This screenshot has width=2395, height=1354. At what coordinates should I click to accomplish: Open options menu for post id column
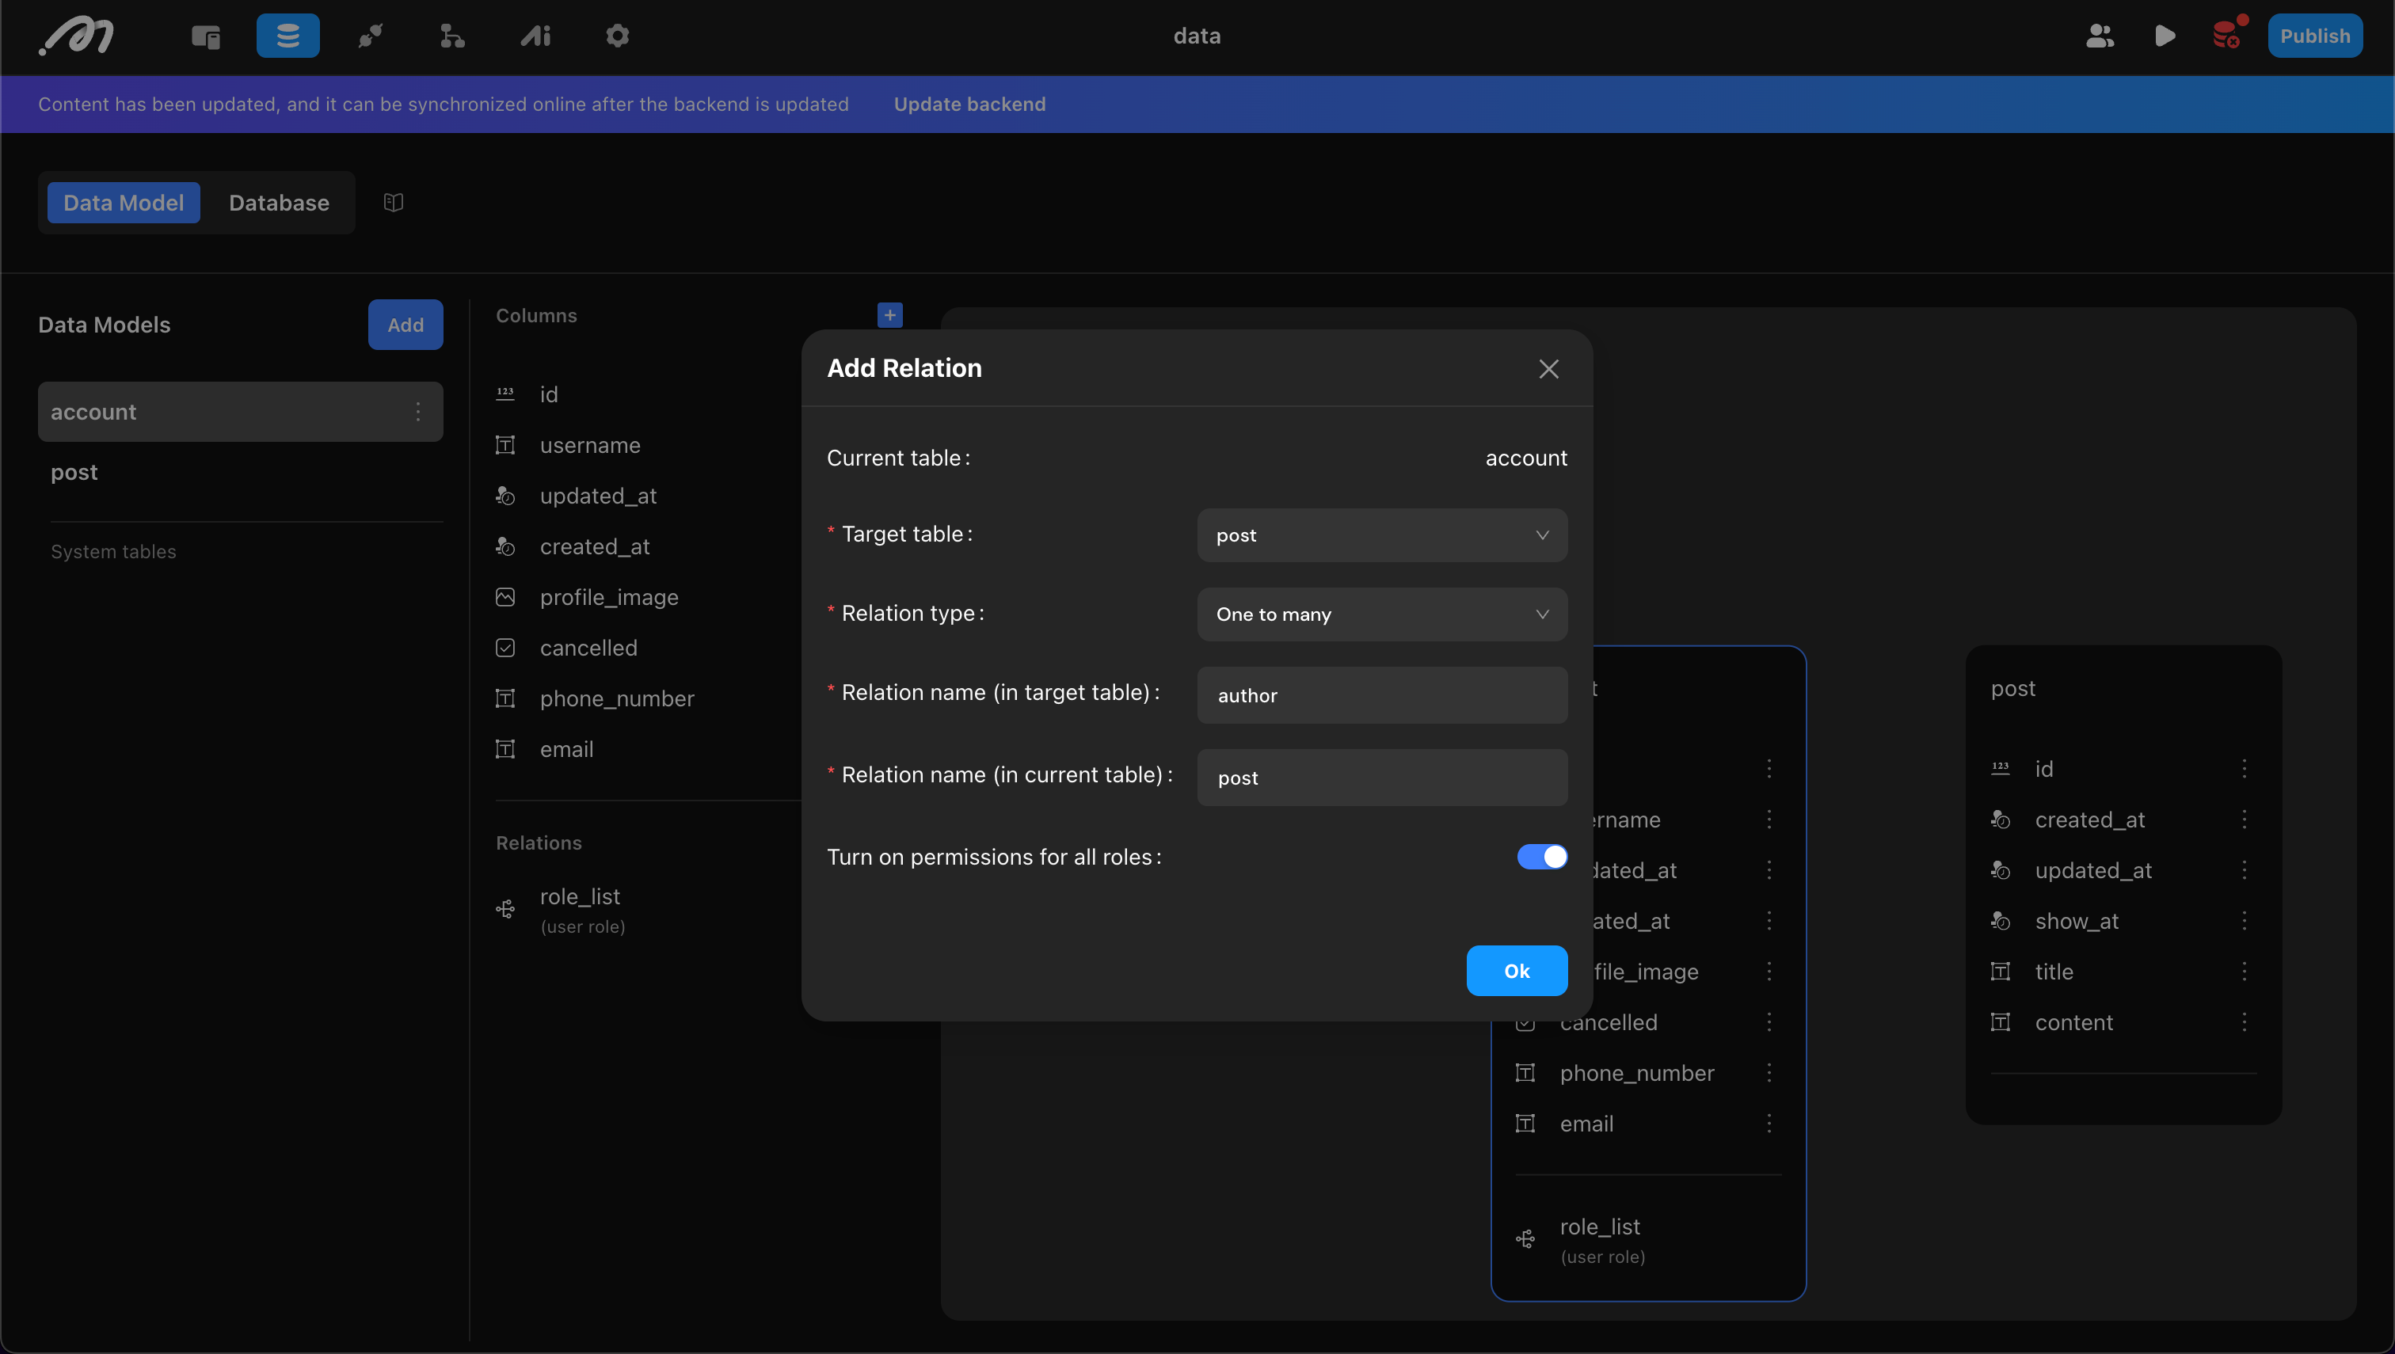[x=2245, y=768]
